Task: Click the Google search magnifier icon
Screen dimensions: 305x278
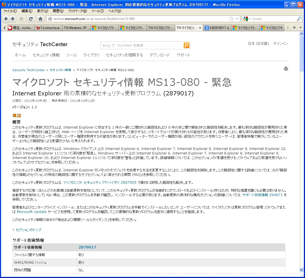Action: coord(299,19)
